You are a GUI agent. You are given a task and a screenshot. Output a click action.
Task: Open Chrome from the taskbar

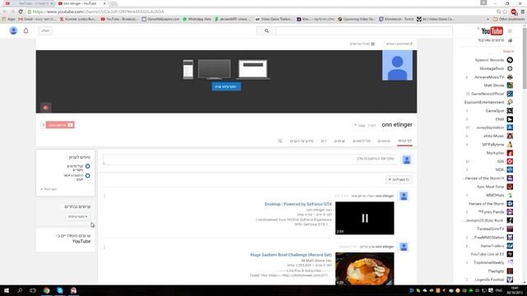46,290
